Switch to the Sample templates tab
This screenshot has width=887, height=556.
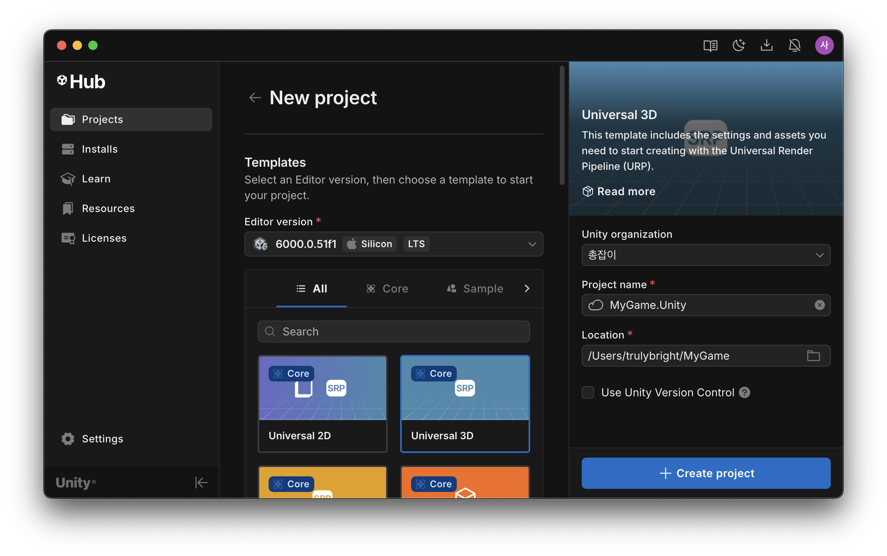tap(475, 289)
